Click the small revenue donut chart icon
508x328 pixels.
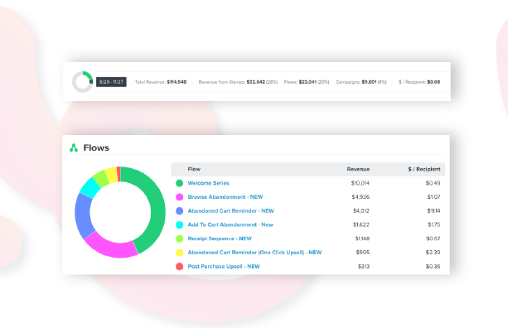click(x=82, y=82)
